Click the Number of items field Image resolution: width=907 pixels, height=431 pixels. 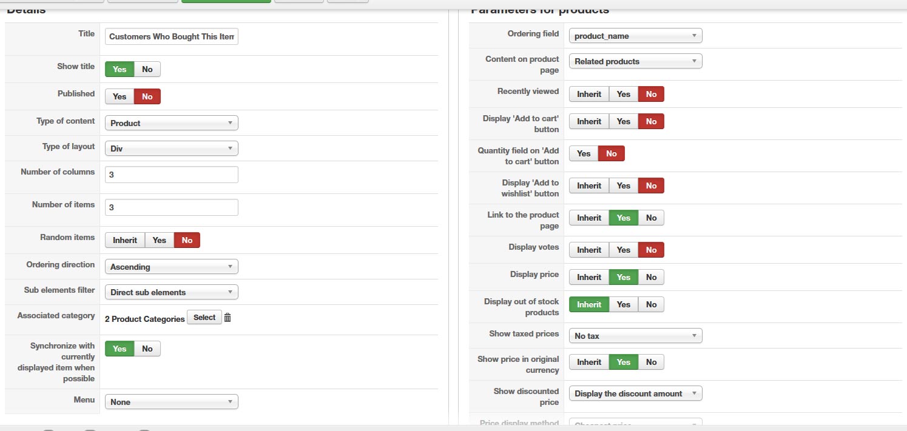coord(172,207)
